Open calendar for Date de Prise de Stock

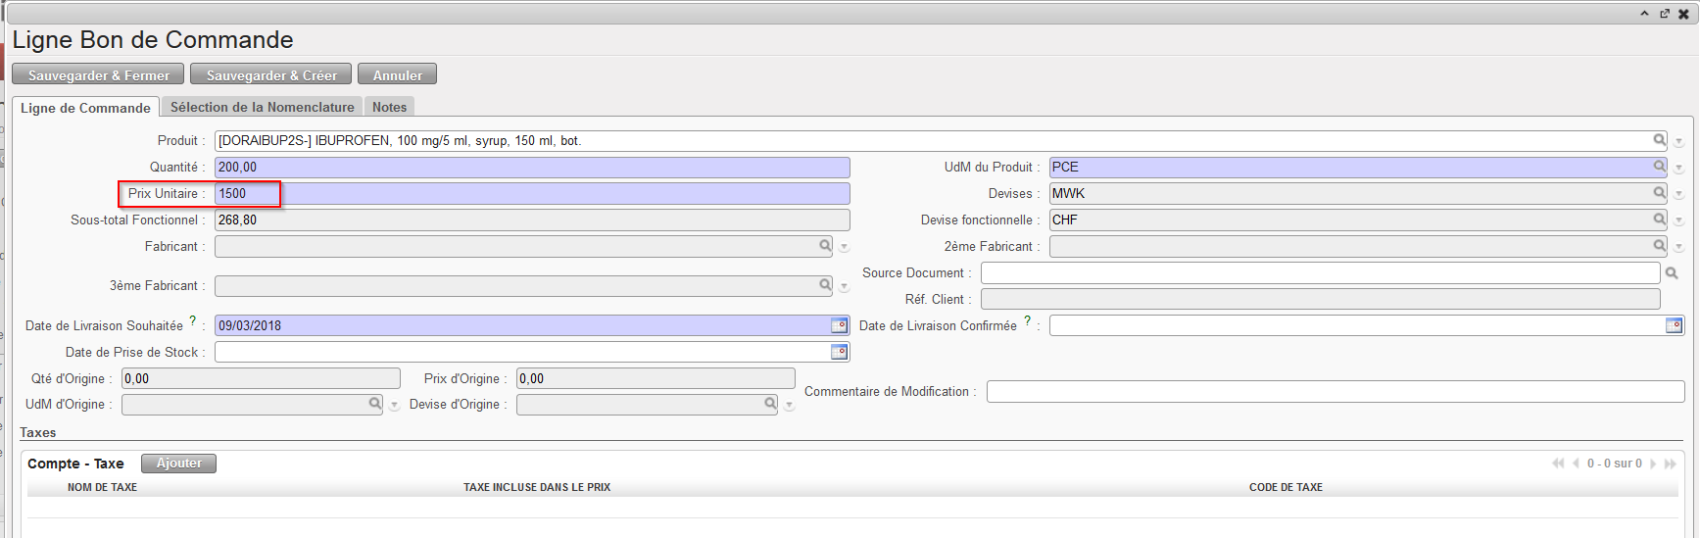(839, 352)
